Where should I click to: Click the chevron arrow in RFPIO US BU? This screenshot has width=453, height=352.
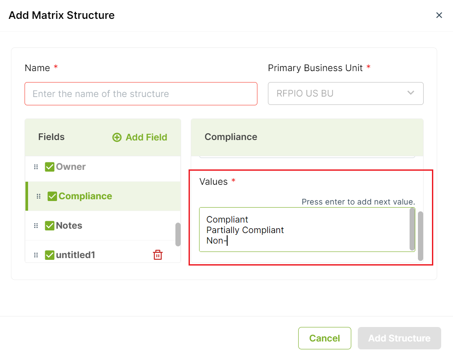(410, 93)
